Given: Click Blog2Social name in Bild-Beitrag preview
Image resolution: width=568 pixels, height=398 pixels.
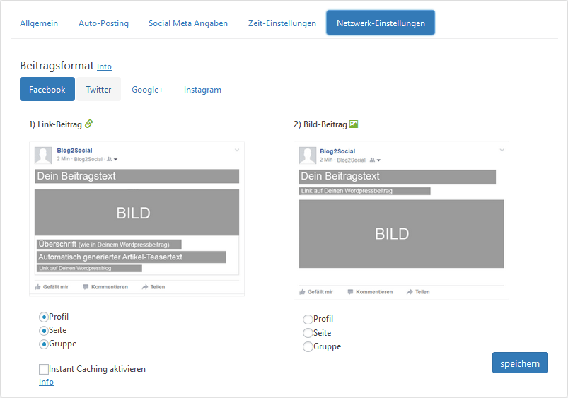Looking at the screenshot, I should coord(337,151).
